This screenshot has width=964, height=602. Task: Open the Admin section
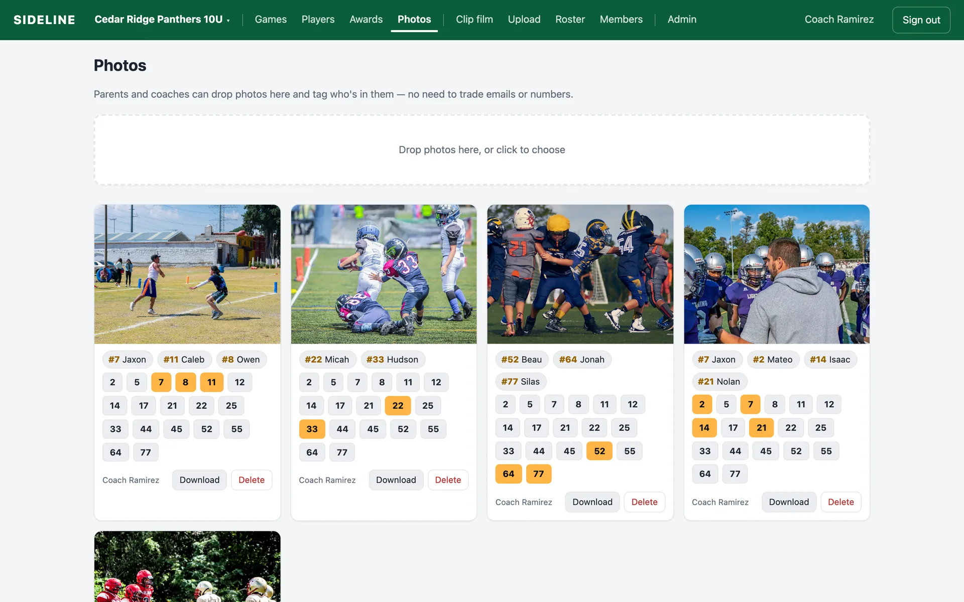point(682,20)
